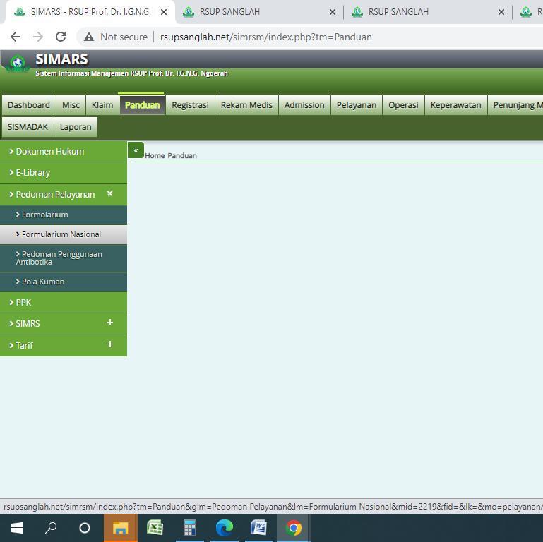This screenshot has width=543, height=542.
Task: Open Formularium Nasional submenu item
Action: click(64, 235)
